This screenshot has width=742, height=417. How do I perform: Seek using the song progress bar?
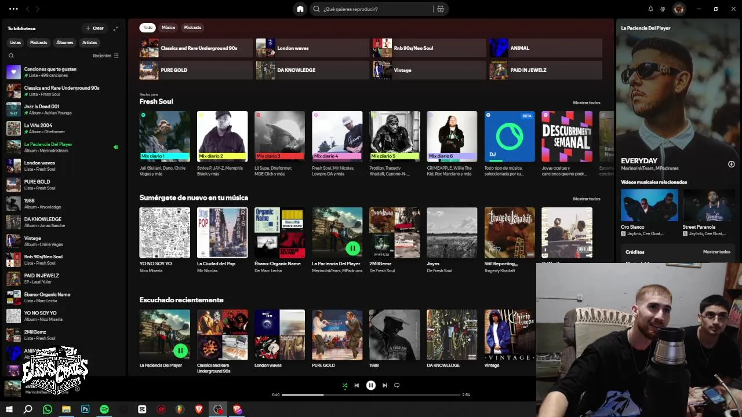[x=370, y=394]
